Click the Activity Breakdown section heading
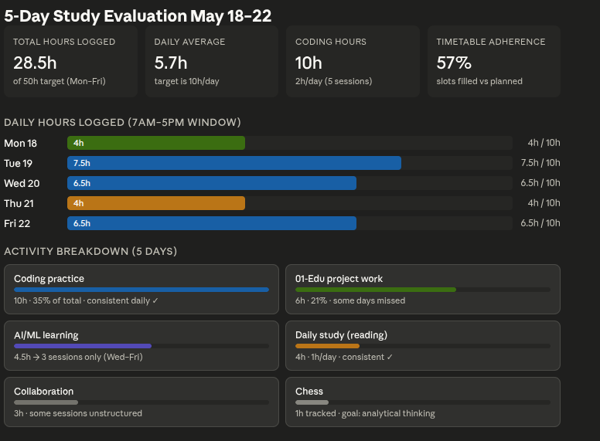Screen dimensions: 600x441 click(90, 252)
